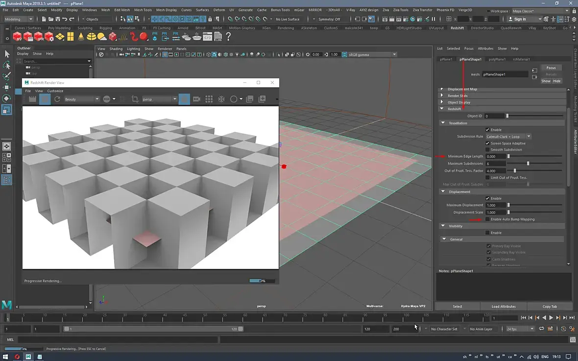
Task: Open the Beauty AOV dropdown in Render View
Action: (81, 99)
